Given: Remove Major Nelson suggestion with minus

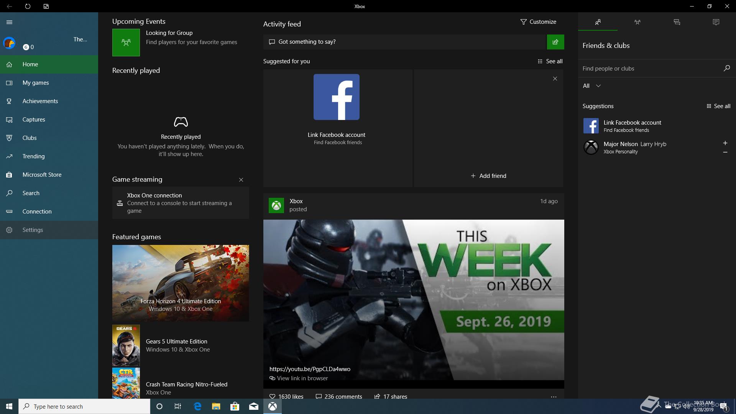Looking at the screenshot, I should (x=725, y=152).
